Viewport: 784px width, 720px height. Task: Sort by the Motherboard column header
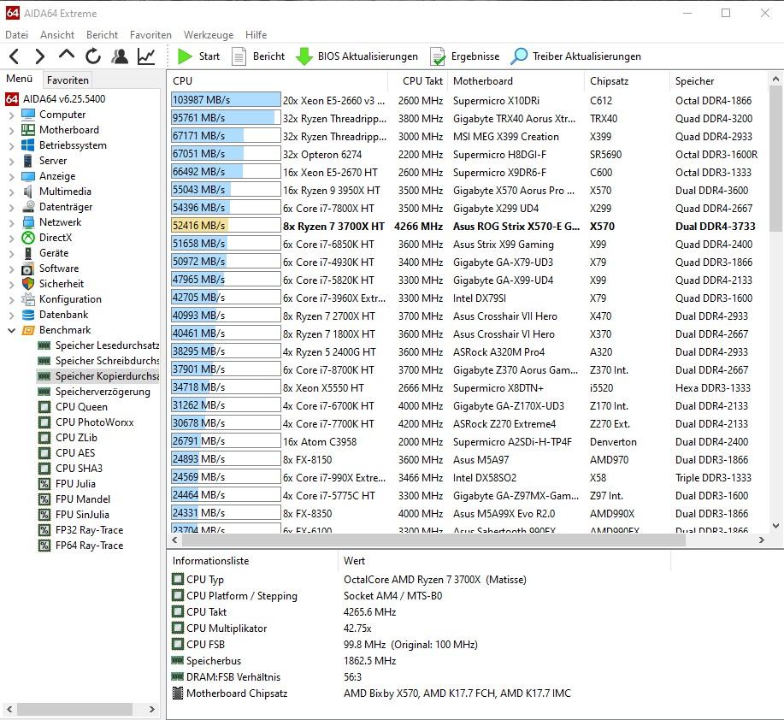pos(516,81)
